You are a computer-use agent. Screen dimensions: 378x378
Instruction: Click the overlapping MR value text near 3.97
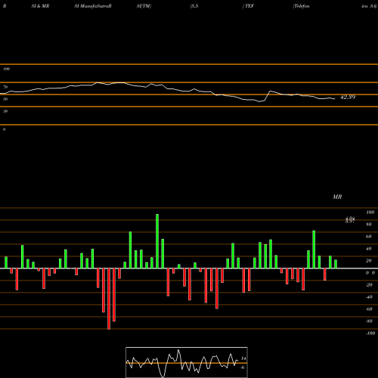coord(350,220)
